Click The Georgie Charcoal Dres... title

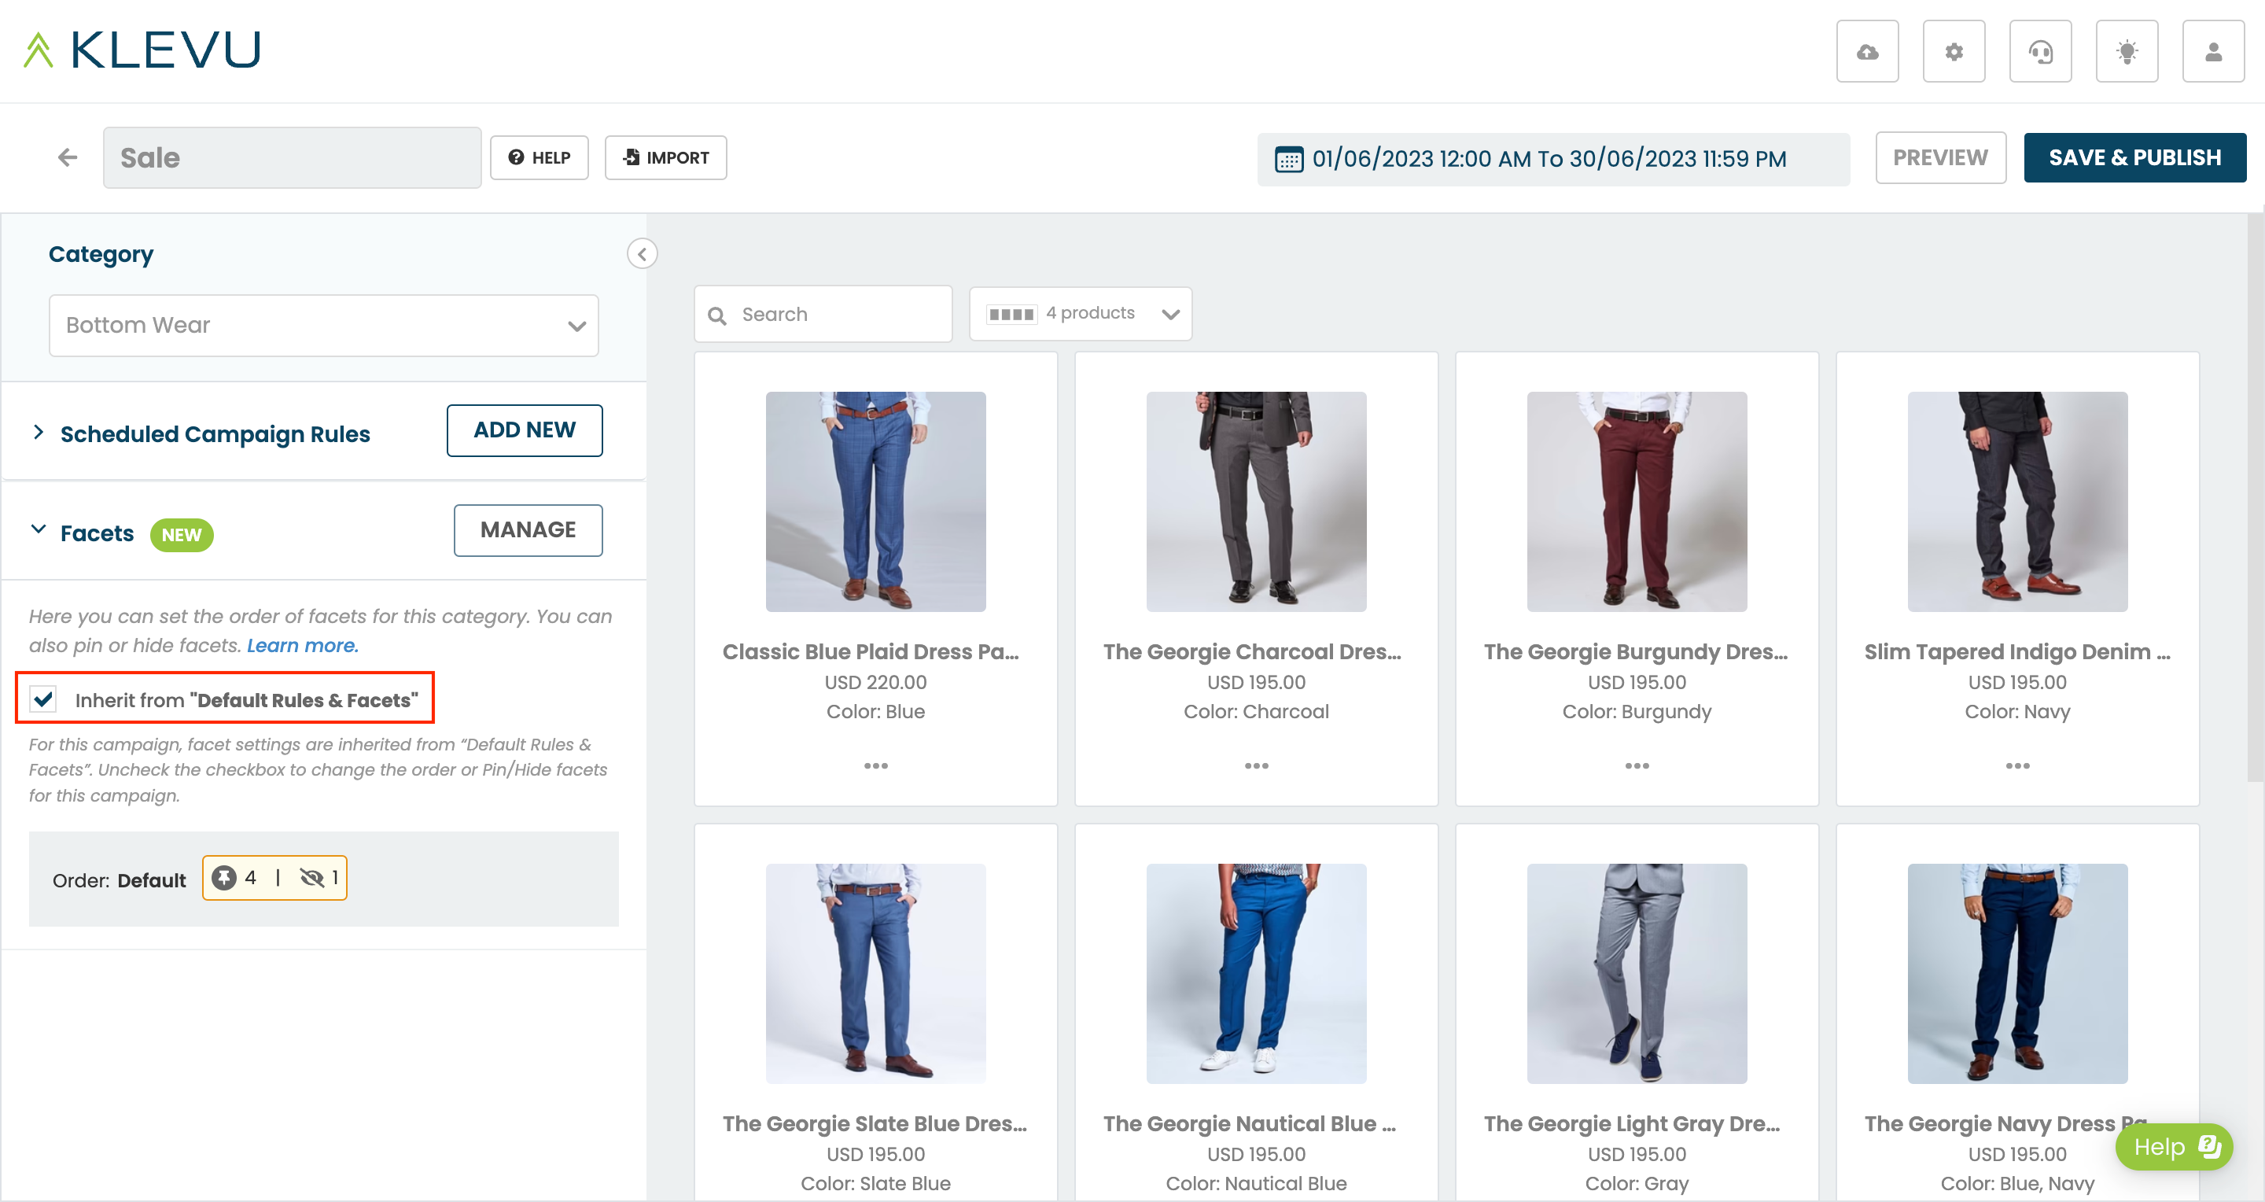1253,652
